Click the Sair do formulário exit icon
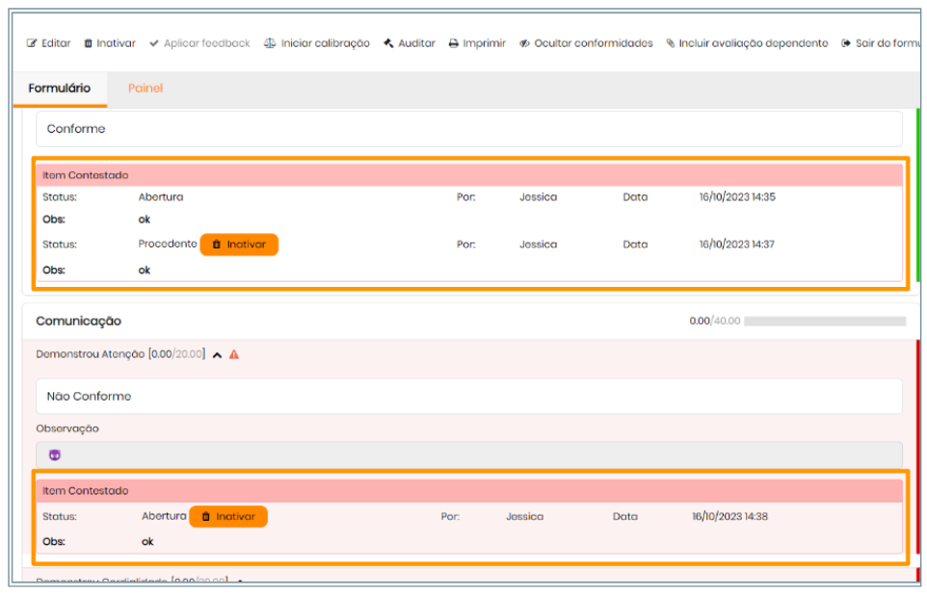 pos(846,43)
